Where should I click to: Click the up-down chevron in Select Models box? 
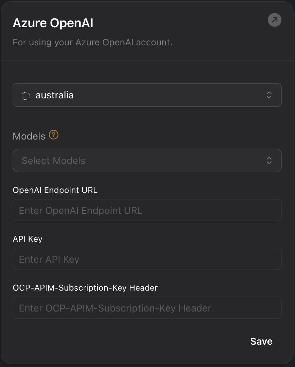(269, 160)
